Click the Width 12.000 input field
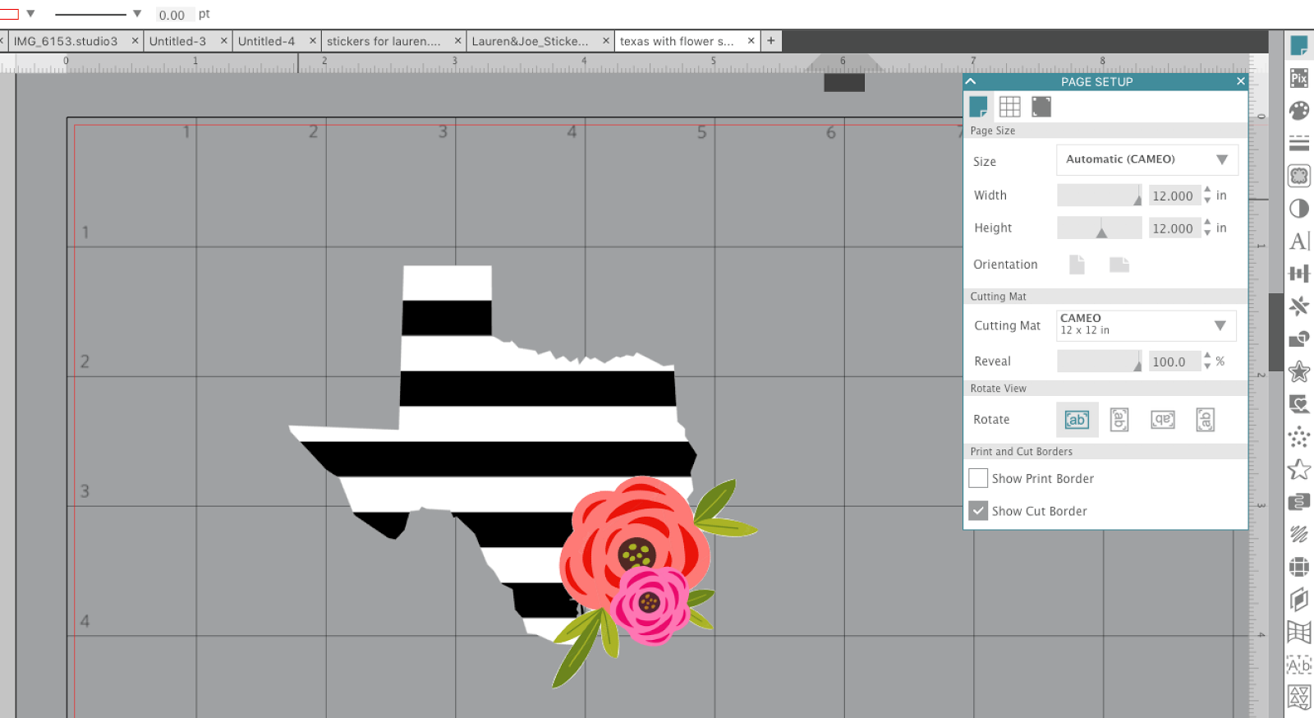The width and height of the screenshot is (1314, 718). [1174, 196]
